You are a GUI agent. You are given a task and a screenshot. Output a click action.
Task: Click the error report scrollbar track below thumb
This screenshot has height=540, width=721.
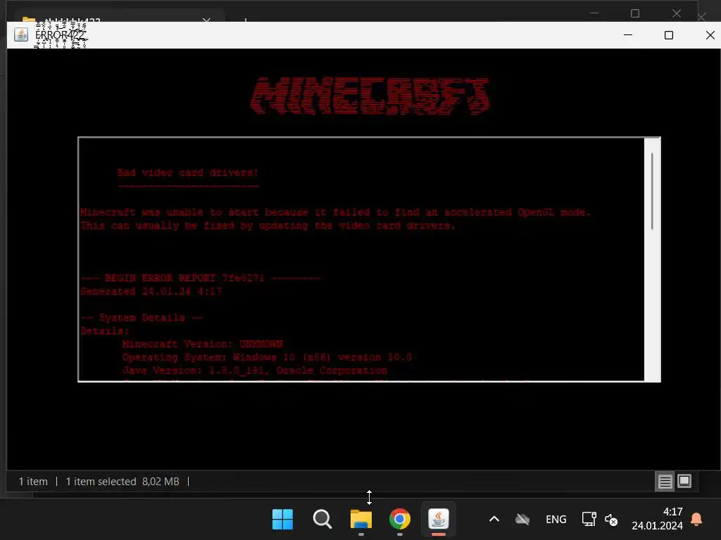coord(652,305)
